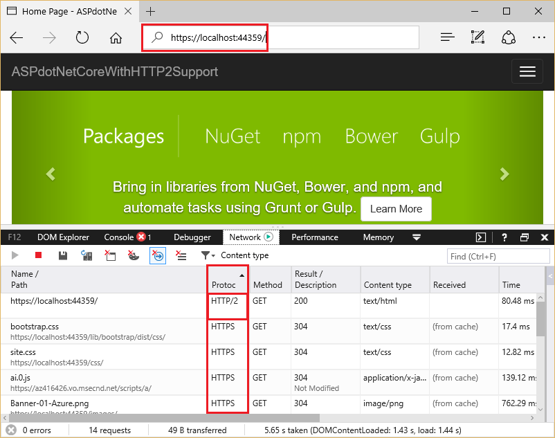
Task: Undock DevTools into a separate window
Action: [x=525, y=237]
